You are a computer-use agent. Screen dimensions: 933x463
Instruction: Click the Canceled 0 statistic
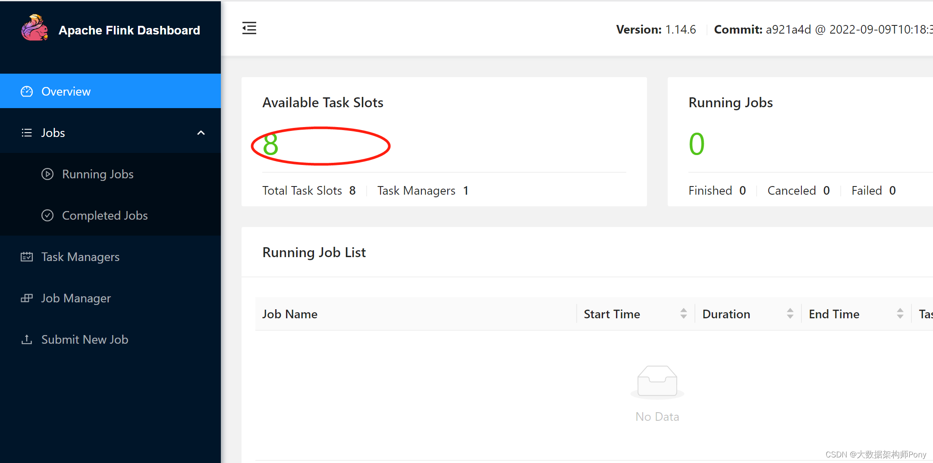[x=799, y=190]
